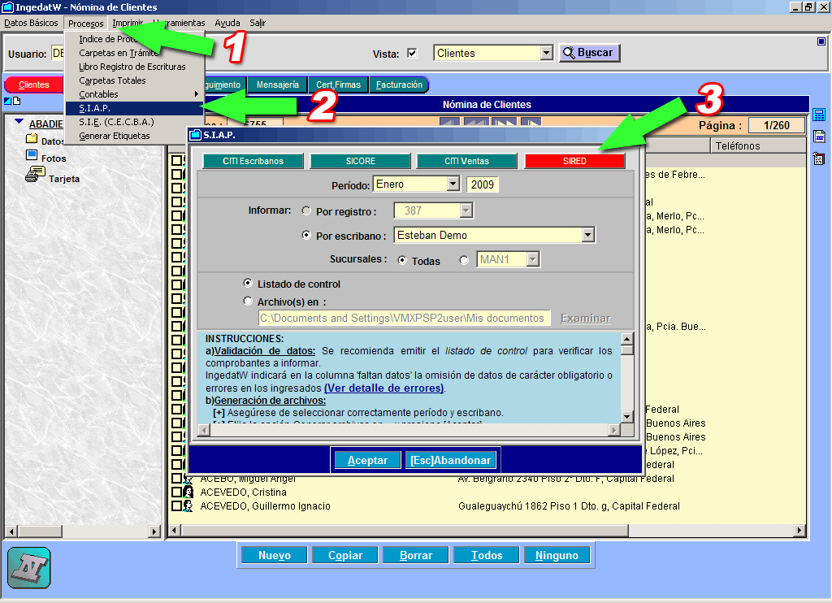Click the Fotos picture icon
Viewport: 832px width, 603px height.
[x=32, y=155]
